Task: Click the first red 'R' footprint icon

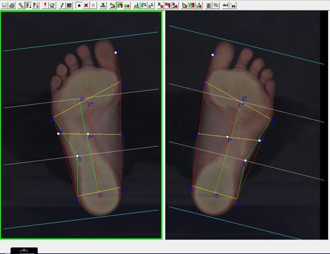Action: (161, 5)
